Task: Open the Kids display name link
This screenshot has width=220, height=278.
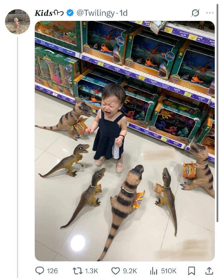Action: [x=49, y=13]
